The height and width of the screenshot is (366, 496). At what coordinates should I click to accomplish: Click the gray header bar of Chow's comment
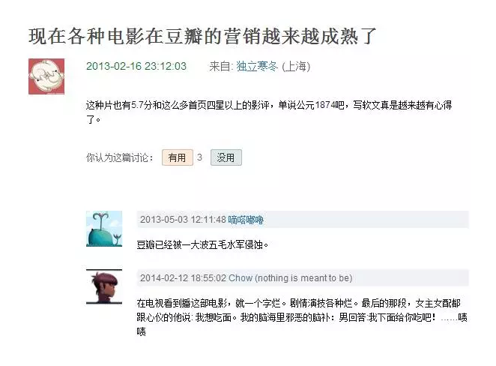(303, 278)
